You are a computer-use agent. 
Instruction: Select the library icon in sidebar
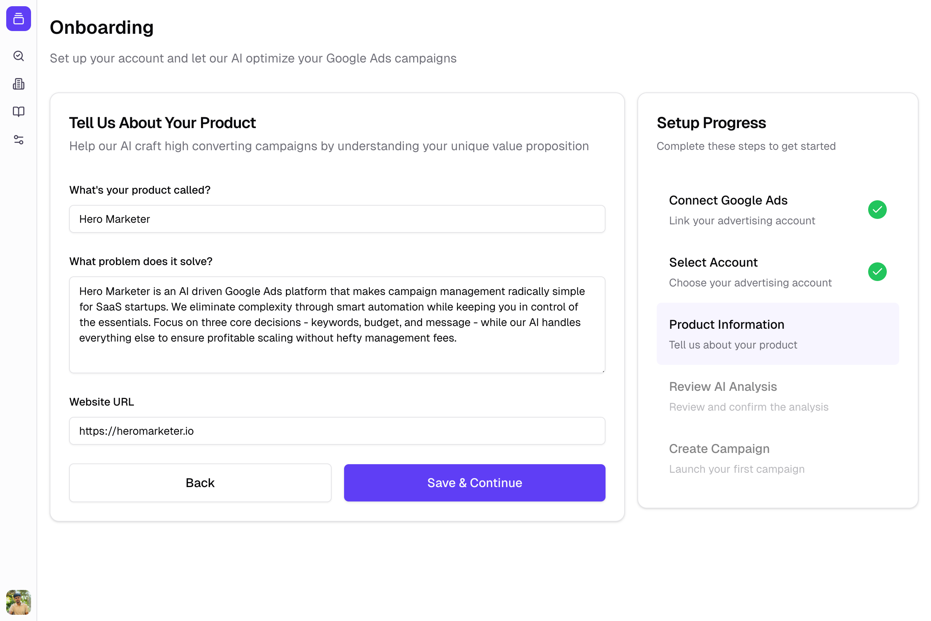tap(19, 112)
